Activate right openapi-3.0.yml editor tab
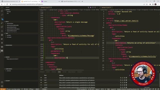The width and height of the screenshot is (160, 90). [106, 7]
